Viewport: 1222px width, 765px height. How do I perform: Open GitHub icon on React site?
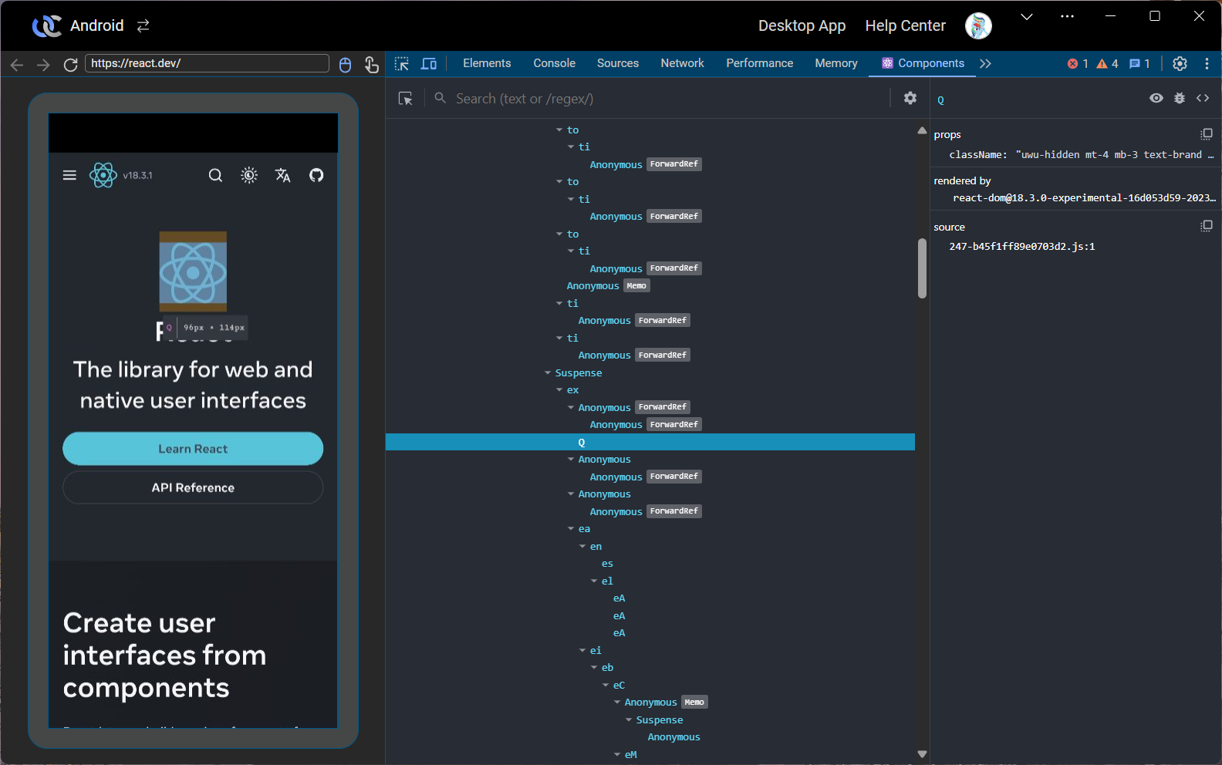pyautogui.click(x=316, y=175)
